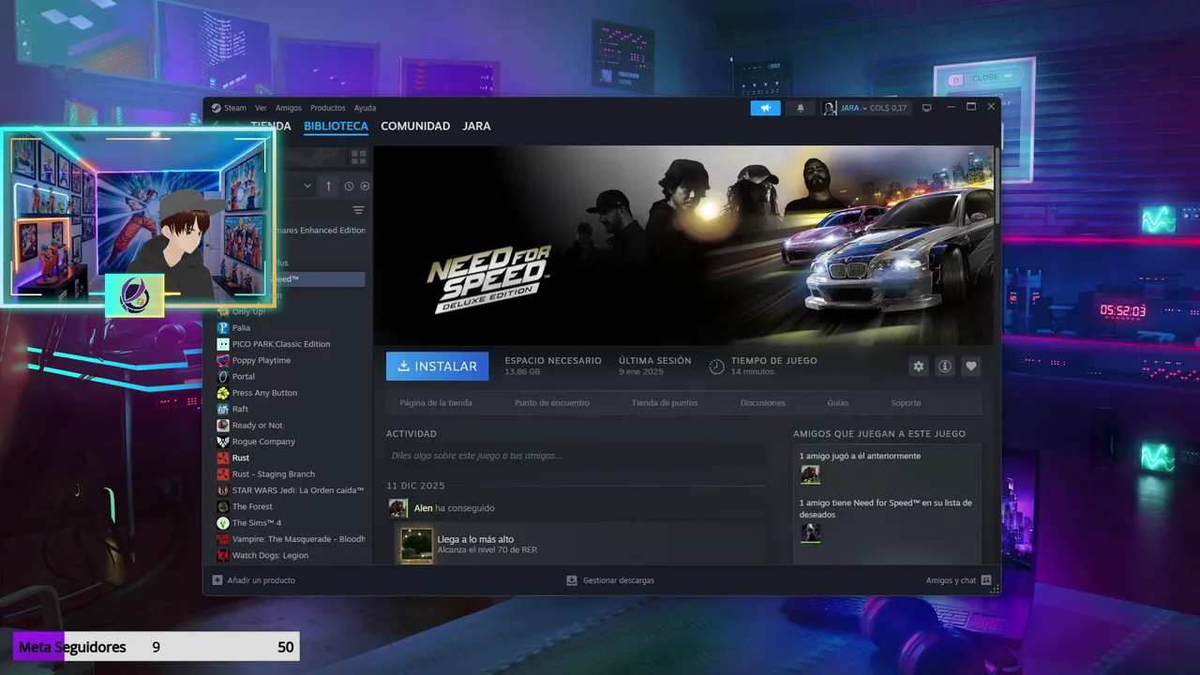1200x675 pixels.
Task: Open advanced filter icon in library sidebar
Action: coord(358,210)
